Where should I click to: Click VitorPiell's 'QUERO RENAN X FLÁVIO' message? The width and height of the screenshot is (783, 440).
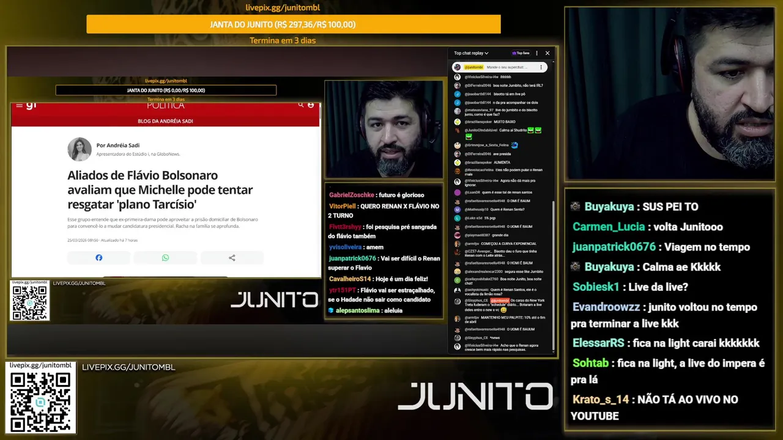click(384, 211)
